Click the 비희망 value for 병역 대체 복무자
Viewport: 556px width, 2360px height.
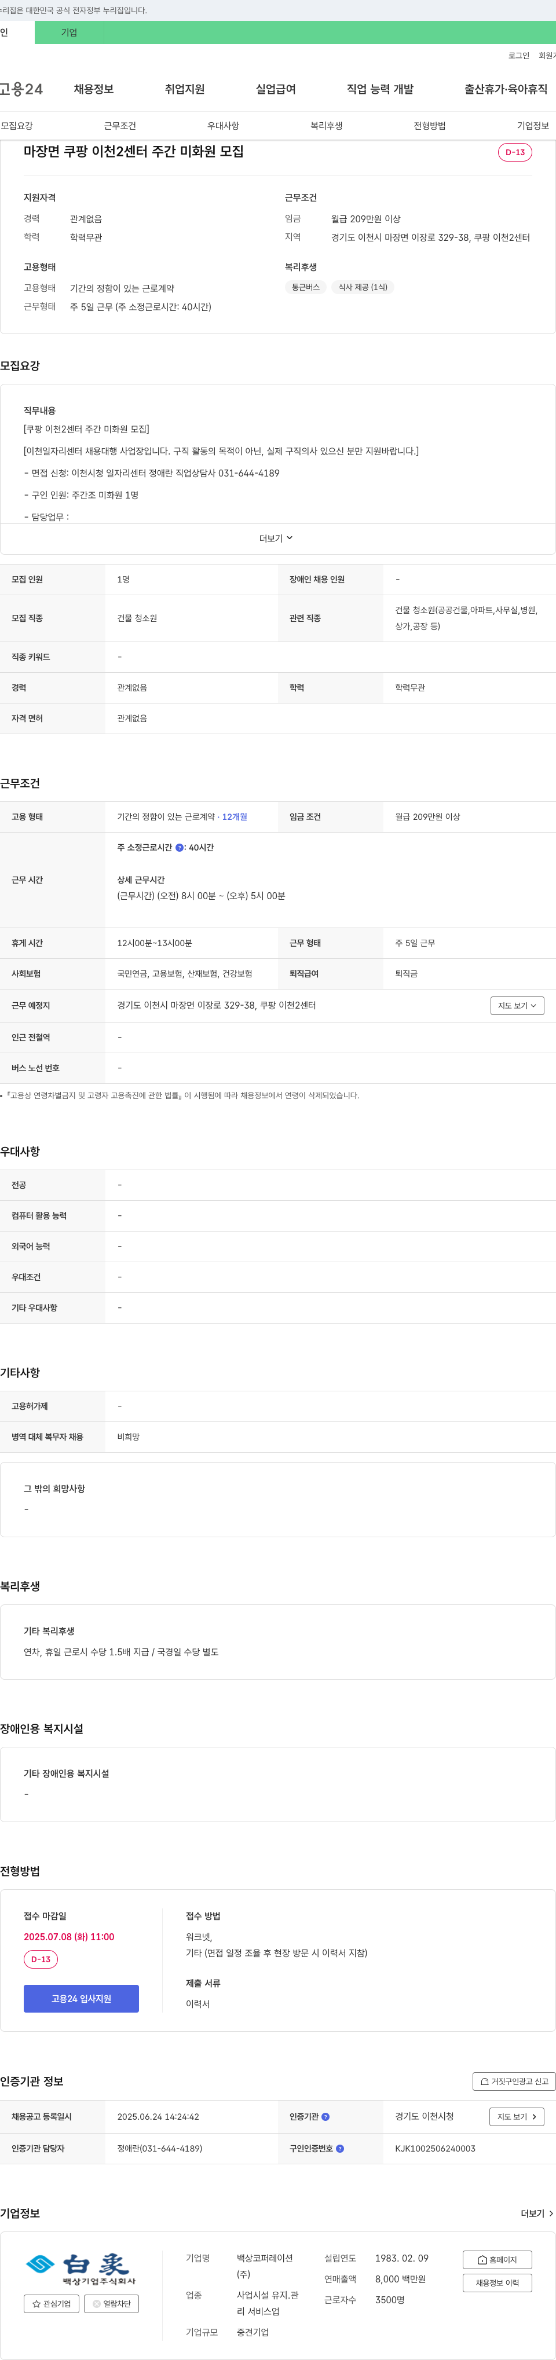(x=128, y=1438)
